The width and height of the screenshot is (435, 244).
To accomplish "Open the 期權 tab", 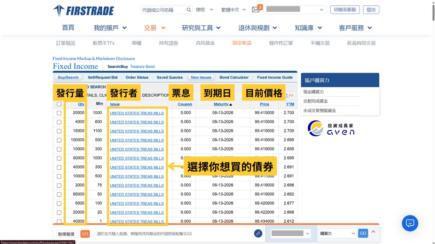I will coord(137,43).
